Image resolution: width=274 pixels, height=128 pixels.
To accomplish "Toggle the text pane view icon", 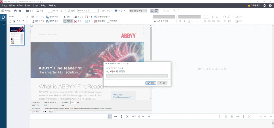I will point(156,11).
